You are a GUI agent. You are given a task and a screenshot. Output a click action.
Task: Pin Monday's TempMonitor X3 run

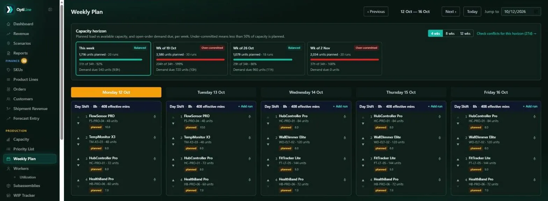point(155,138)
